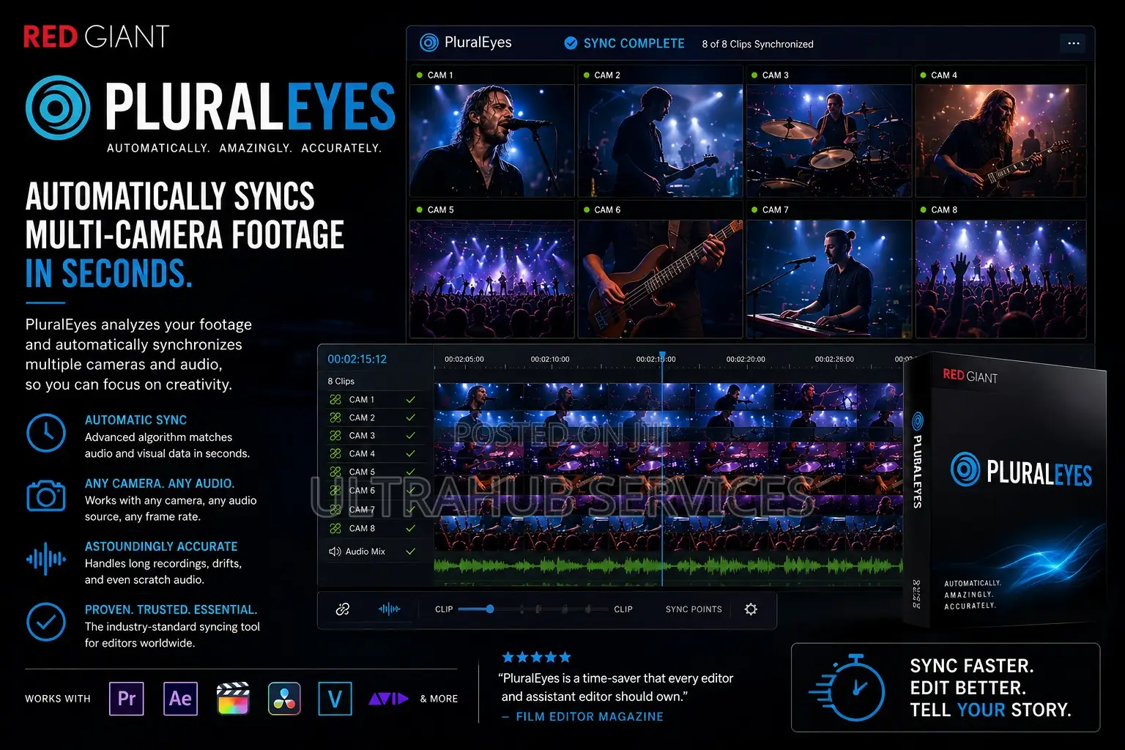Click the 00:02:05:00 ruler mark
This screenshot has height=750, width=1125.
click(464, 360)
